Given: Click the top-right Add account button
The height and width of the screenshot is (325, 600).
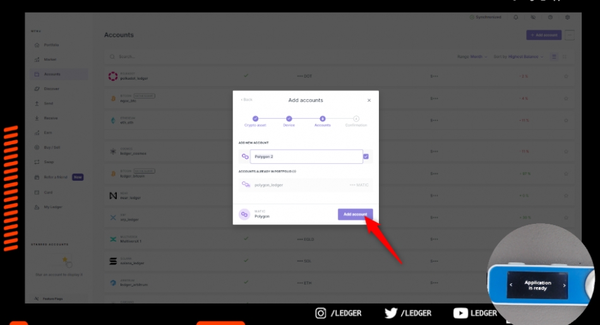Looking at the screenshot, I should click(x=544, y=35).
